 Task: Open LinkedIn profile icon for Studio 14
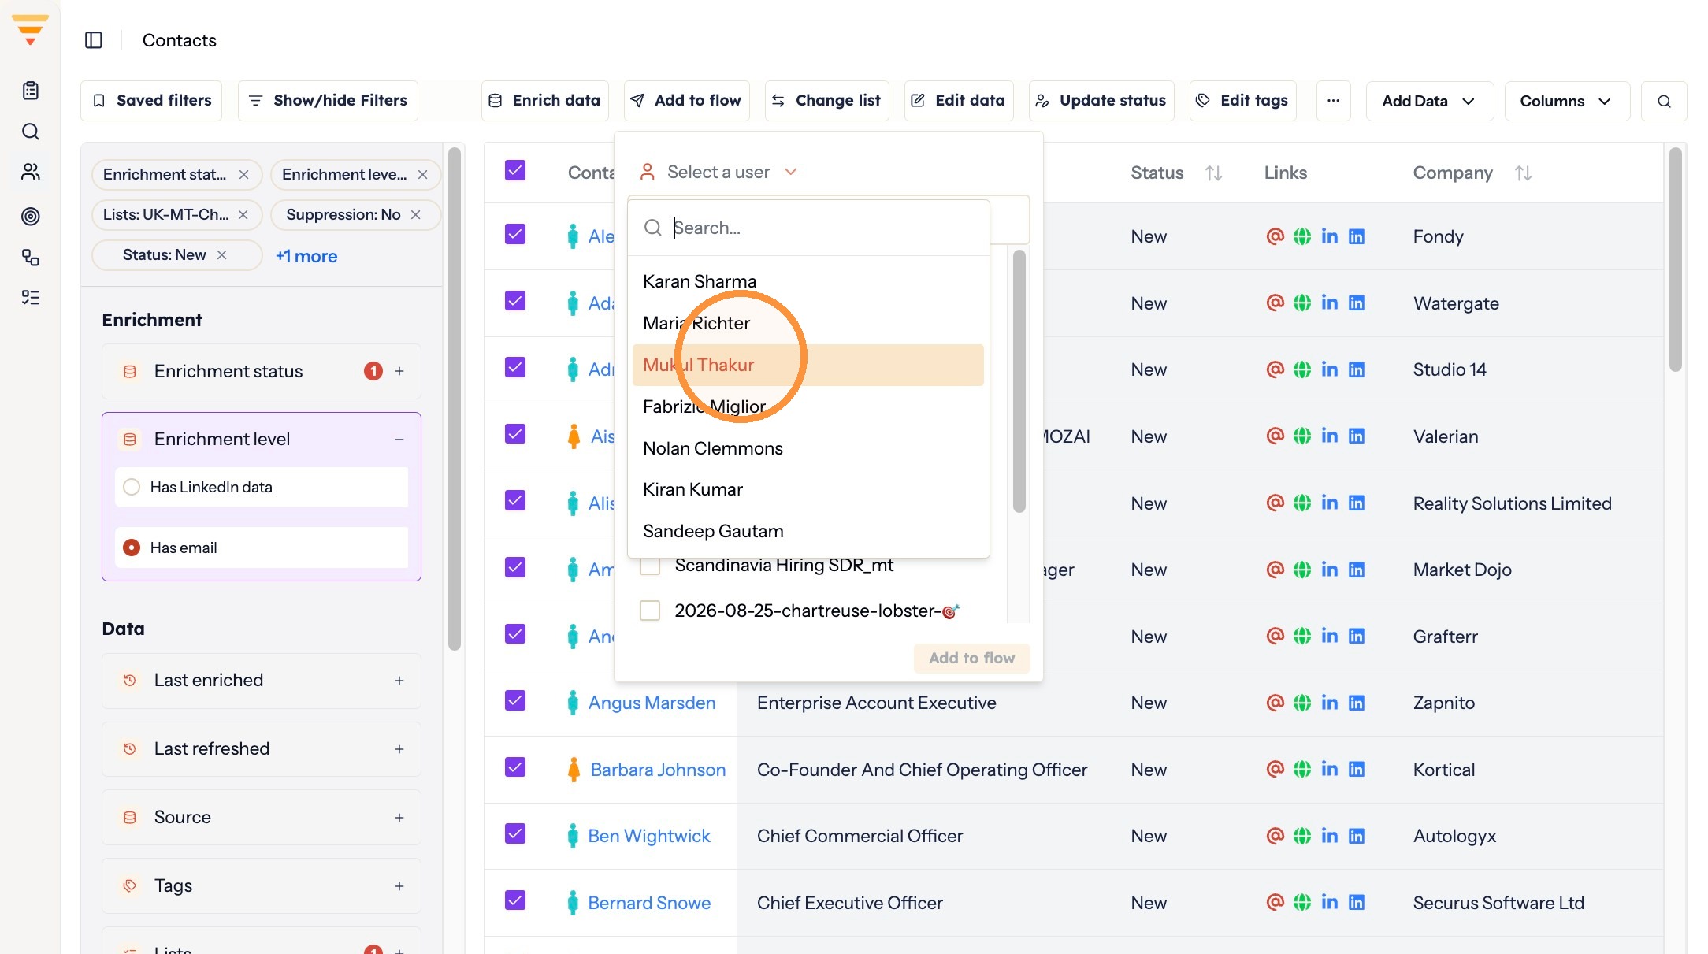coord(1329,369)
